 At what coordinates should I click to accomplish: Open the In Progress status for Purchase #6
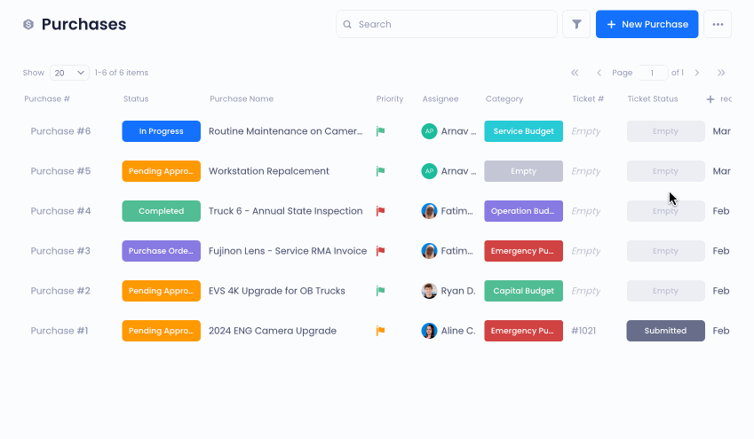pos(161,131)
